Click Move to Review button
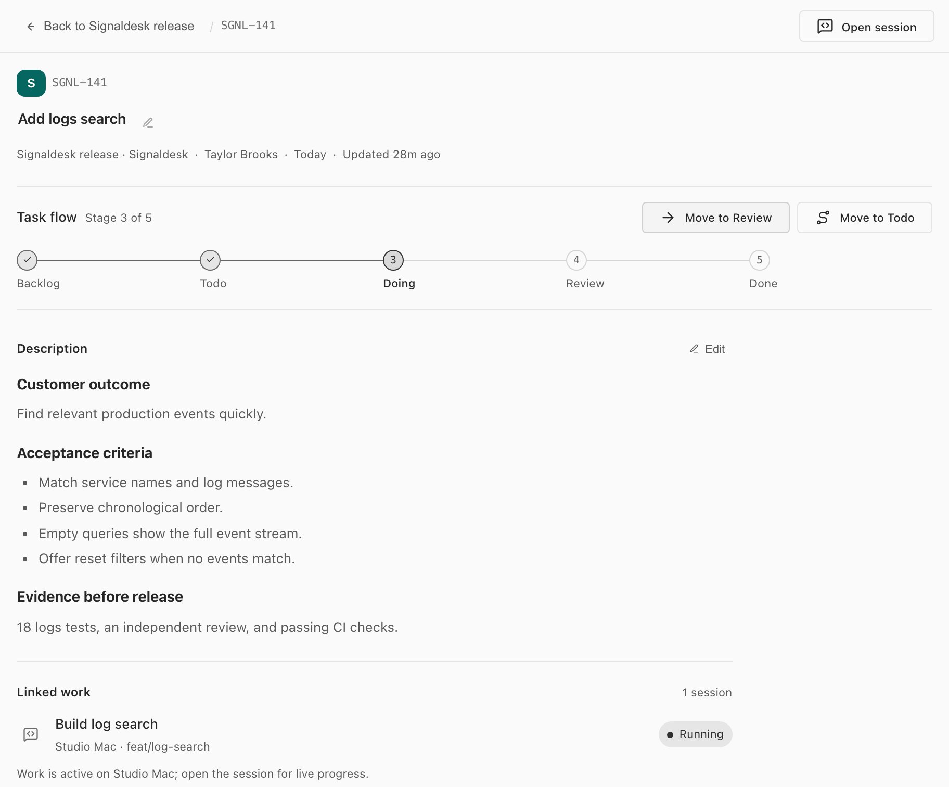 point(715,218)
